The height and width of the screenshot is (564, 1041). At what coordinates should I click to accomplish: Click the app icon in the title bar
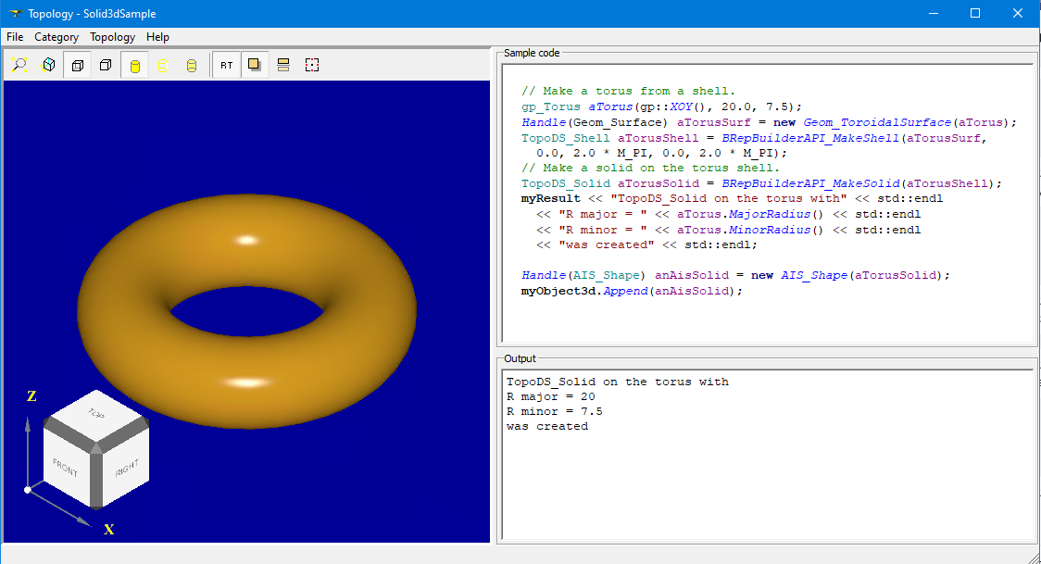14,14
